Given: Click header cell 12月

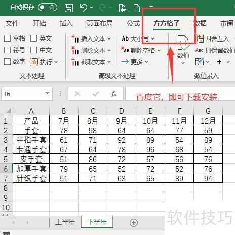Looking at the screenshot, I should pos(208,121).
